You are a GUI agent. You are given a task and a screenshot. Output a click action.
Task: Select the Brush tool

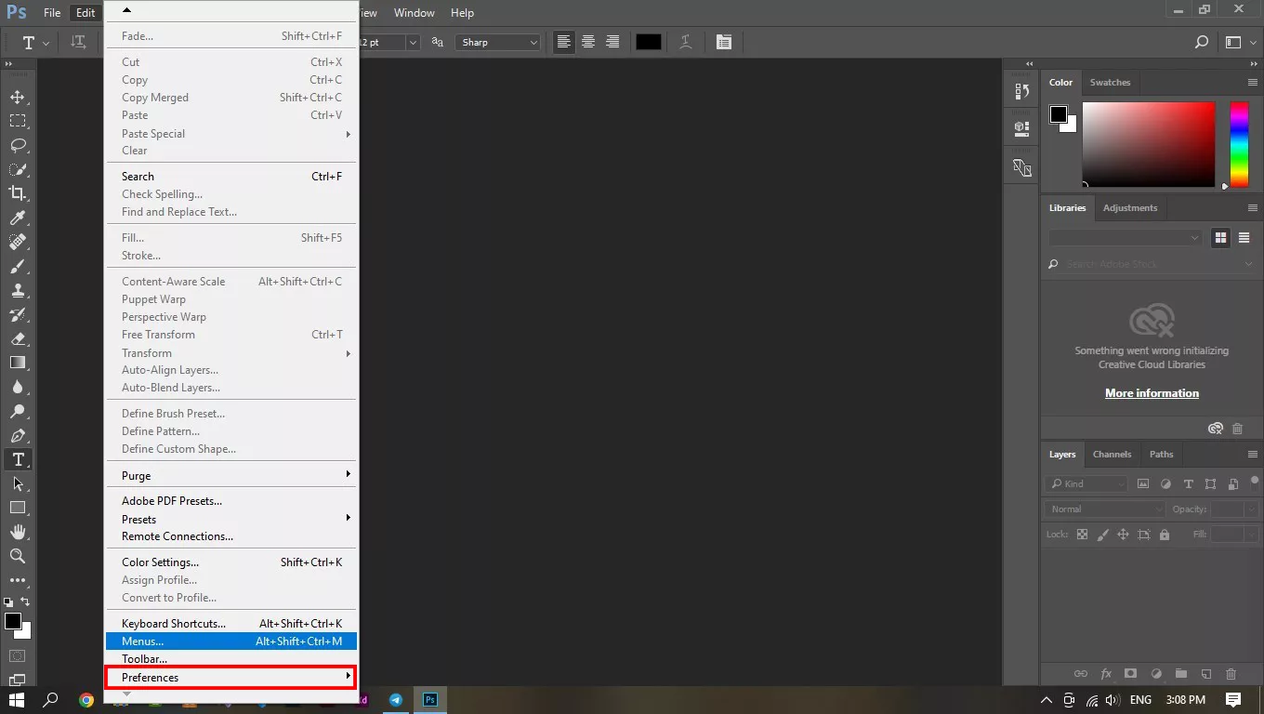[x=18, y=266]
